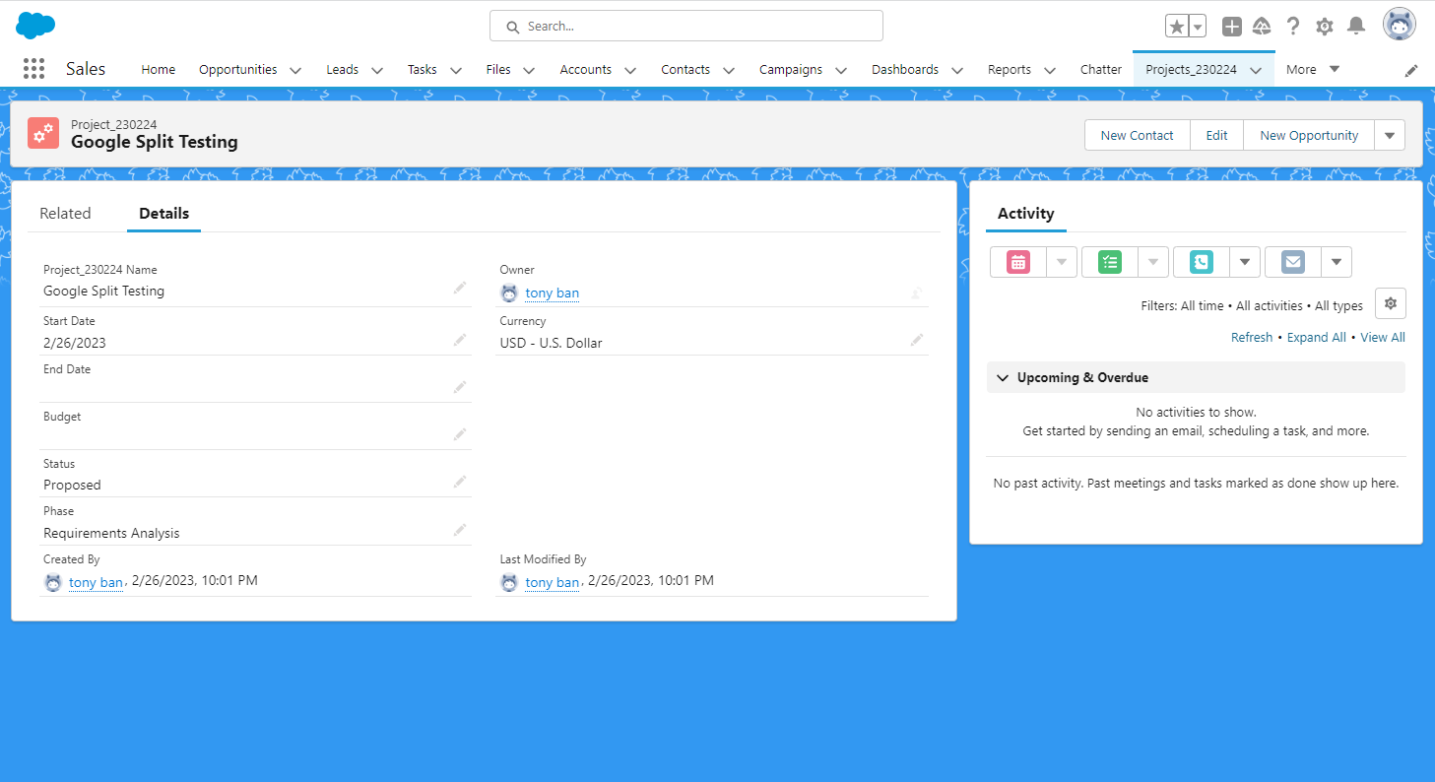Open the Log a Call dropdown arrow
Viewport: 1435px width, 782px height.
click(1245, 262)
